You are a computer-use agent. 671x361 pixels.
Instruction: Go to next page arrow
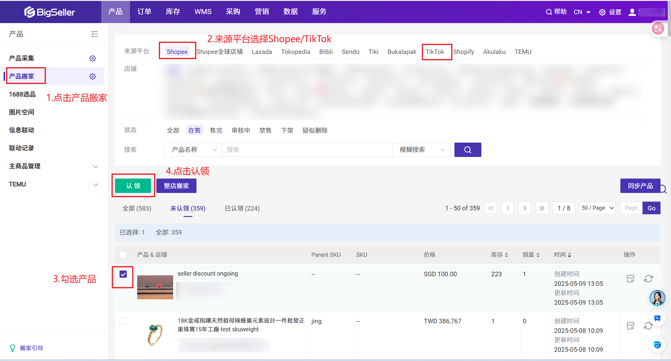(x=525, y=208)
